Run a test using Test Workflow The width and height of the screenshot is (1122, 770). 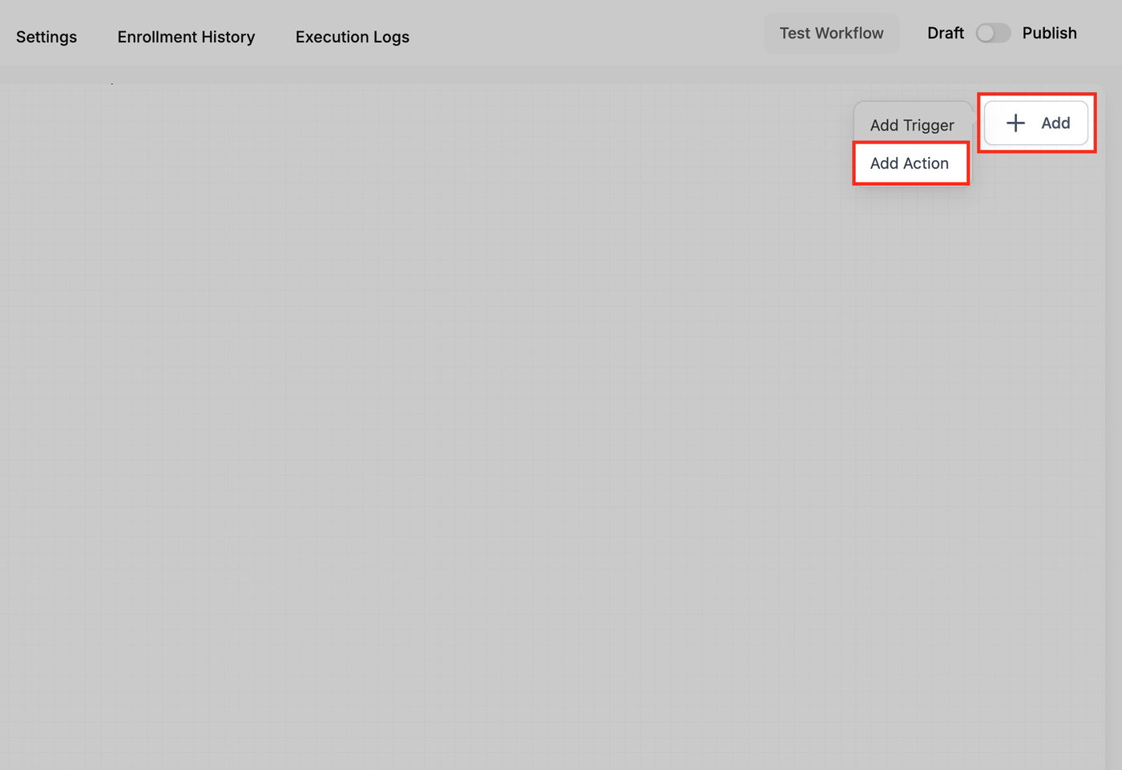pyautogui.click(x=831, y=33)
